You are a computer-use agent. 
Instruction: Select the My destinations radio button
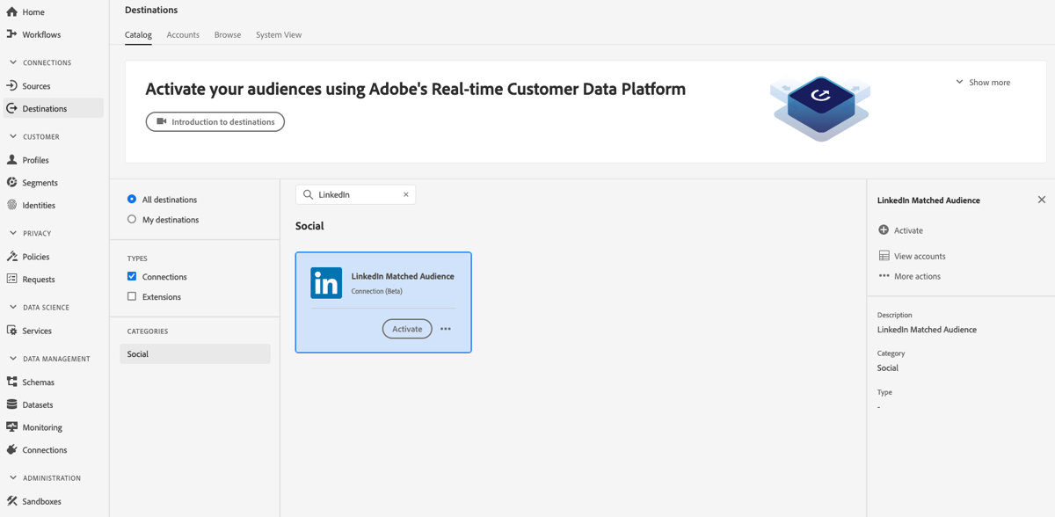132,219
